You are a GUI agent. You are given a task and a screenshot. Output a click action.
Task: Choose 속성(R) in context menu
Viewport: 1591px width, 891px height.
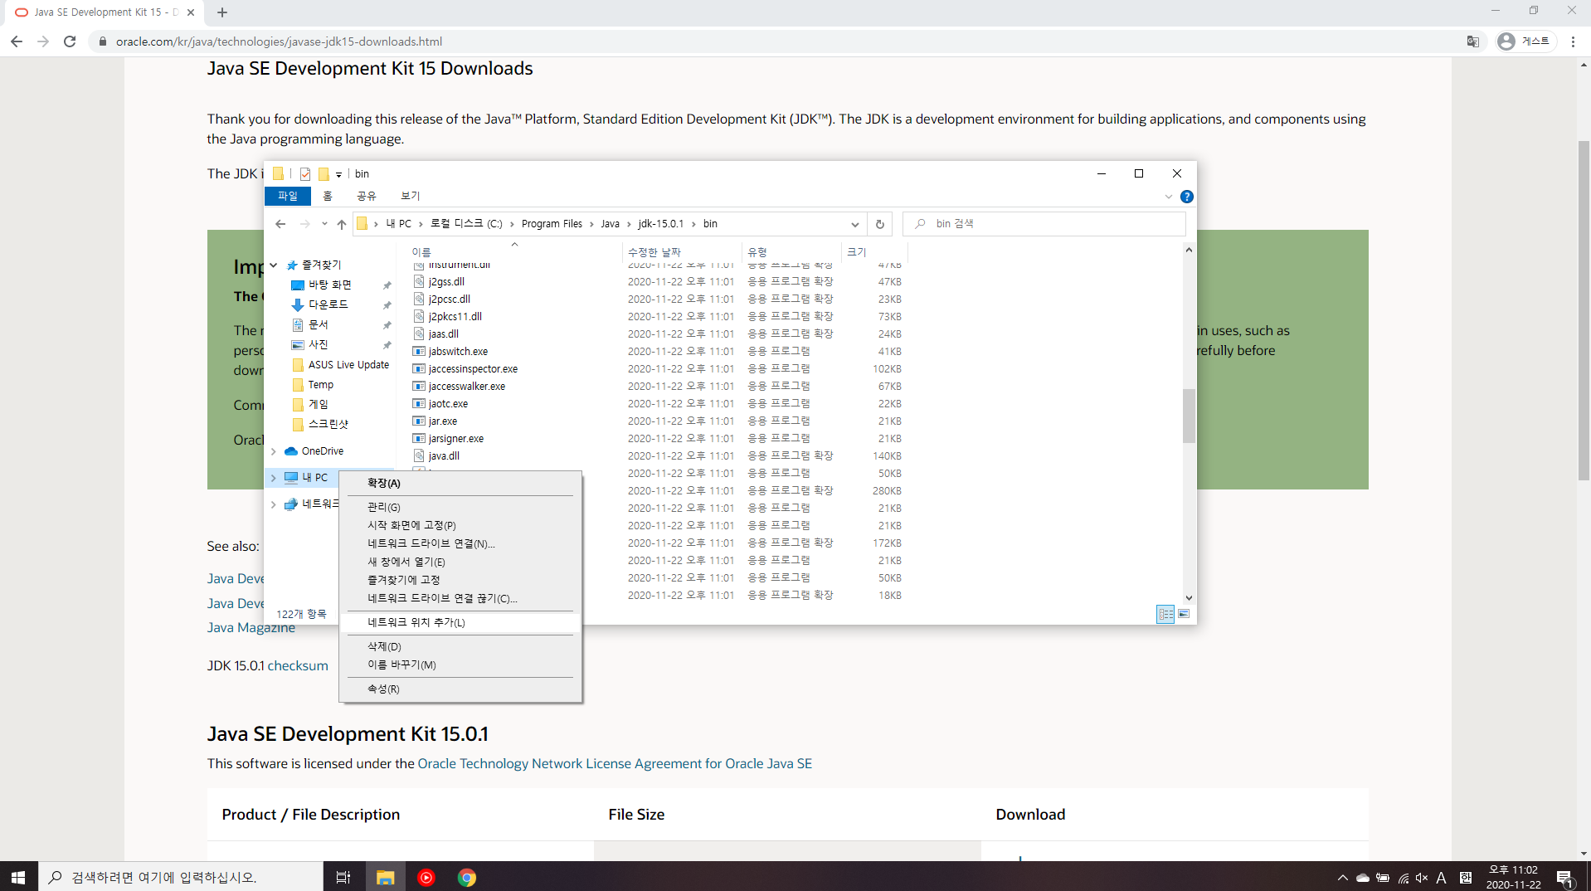pyautogui.click(x=460, y=689)
